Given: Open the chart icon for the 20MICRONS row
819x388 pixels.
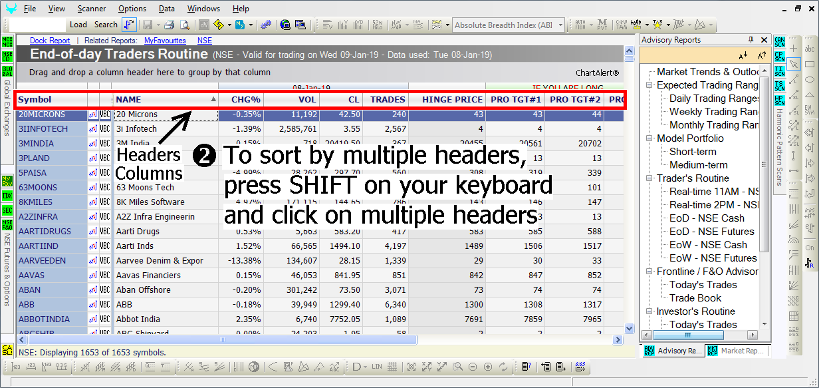Looking at the screenshot, I should 93,114.
